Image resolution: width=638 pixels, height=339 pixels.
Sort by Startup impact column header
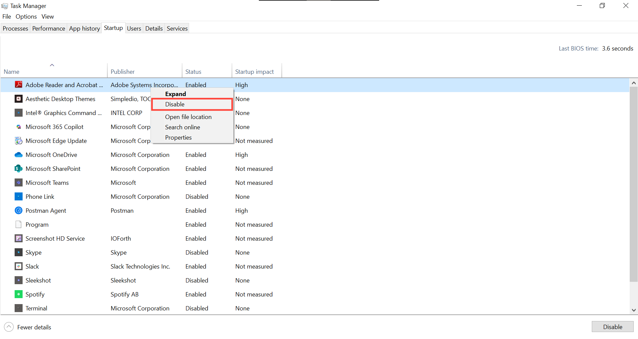257,70
